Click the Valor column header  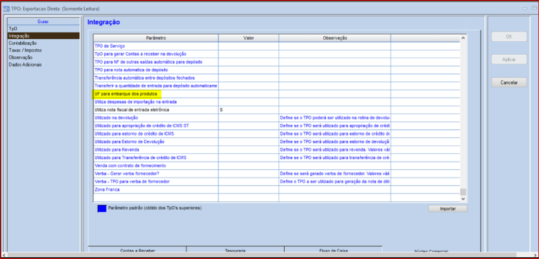coord(248,38)
